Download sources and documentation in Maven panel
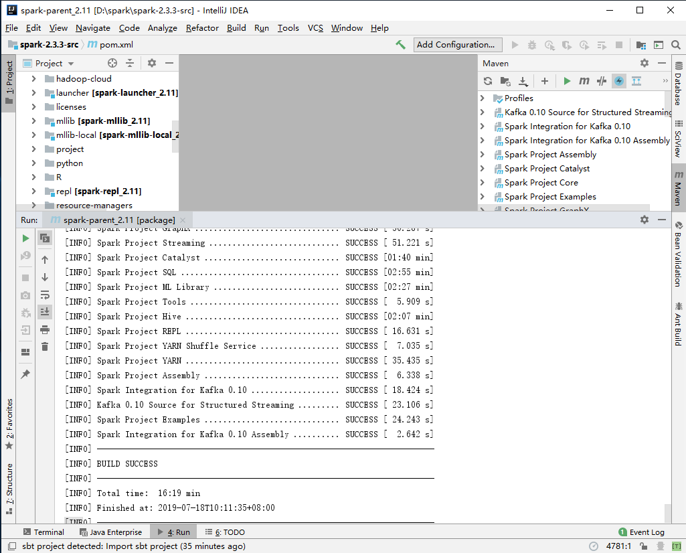 (523, 80)
